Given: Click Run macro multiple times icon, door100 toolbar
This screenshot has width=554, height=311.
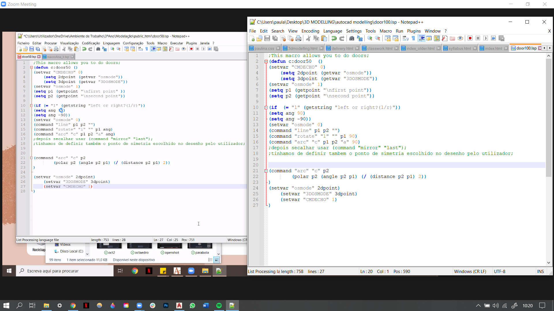Looking at the screenshot, I should tap(493, 38).
